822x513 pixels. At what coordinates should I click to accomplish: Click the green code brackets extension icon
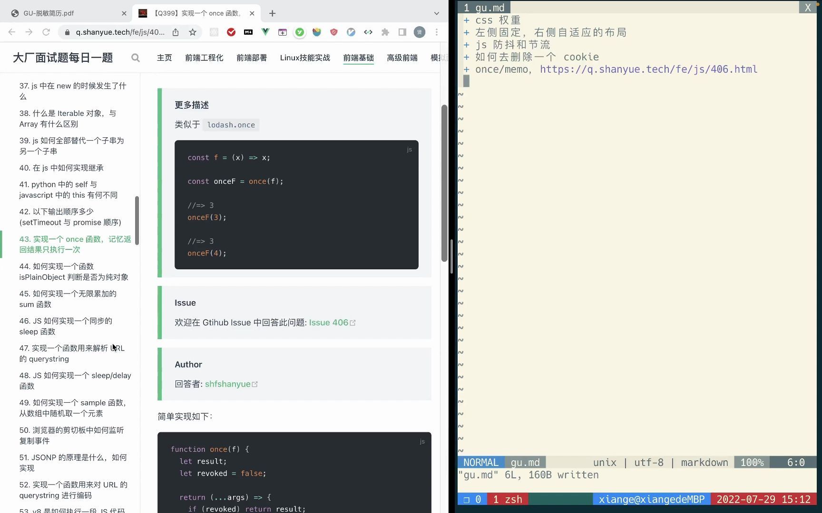coord(368,32)
